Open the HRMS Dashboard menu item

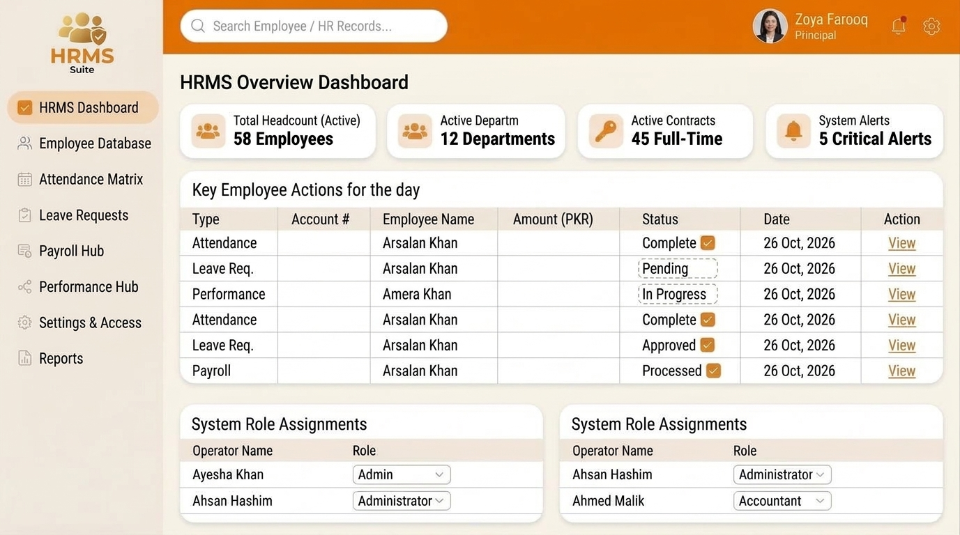point(82,107)
